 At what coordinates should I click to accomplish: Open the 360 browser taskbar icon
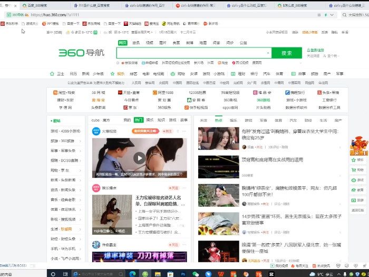145,274
